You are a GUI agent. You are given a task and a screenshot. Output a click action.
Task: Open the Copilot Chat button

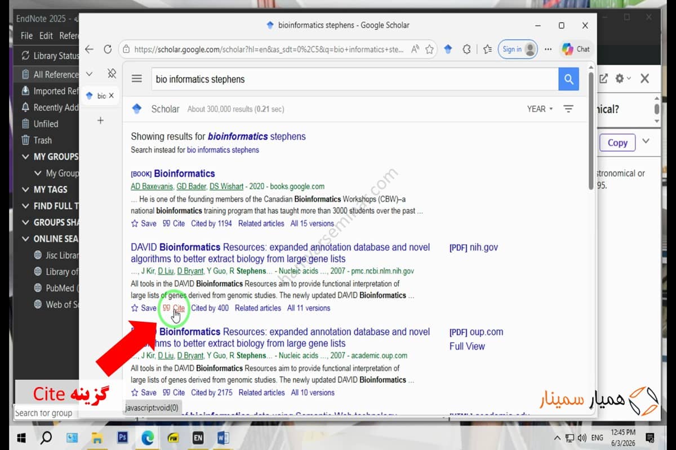point(575,49)
